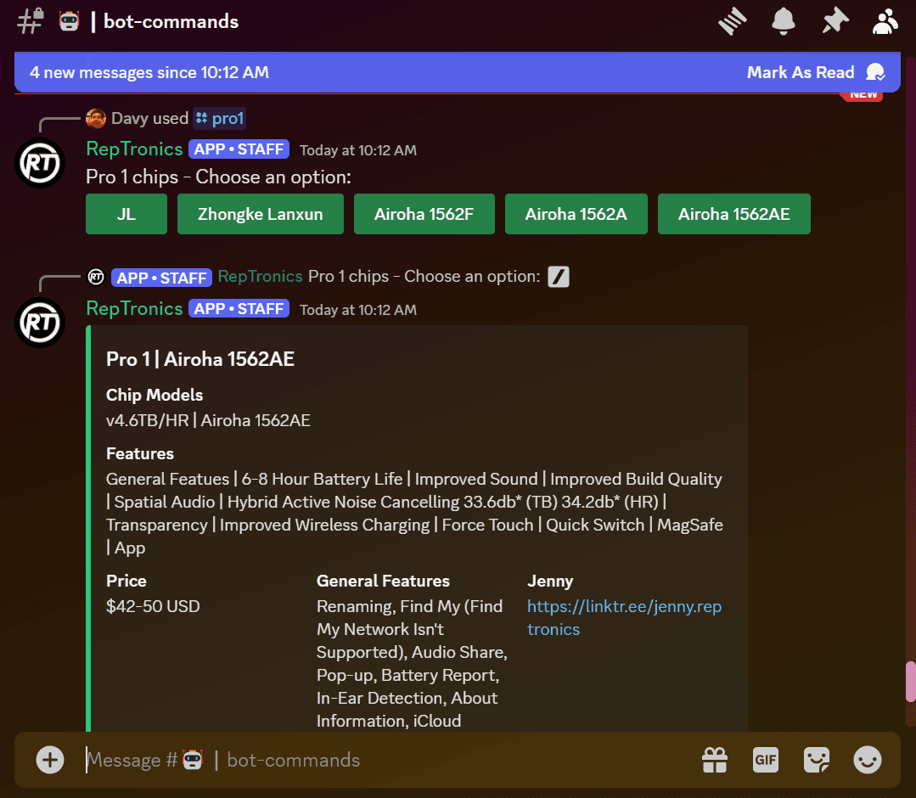Click the robot emoji in channel header
The image size is (916, 798).
(x=69, y=21)
